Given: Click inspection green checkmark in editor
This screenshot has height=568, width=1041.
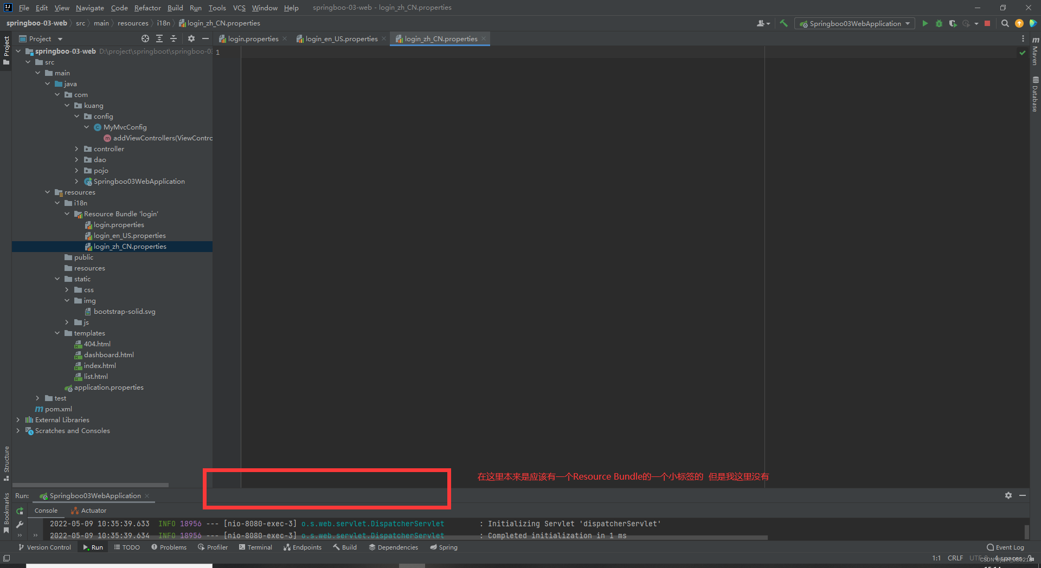Looking at the screenshot, I should pos(1023,53).
